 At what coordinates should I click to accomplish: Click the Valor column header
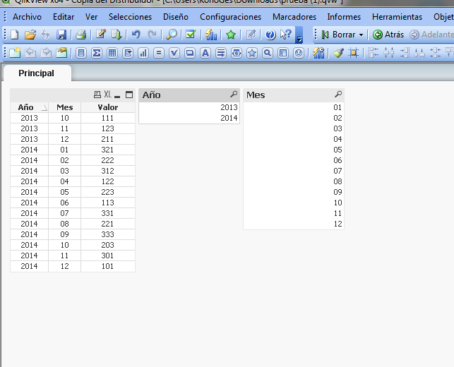(x=108, y=107)
